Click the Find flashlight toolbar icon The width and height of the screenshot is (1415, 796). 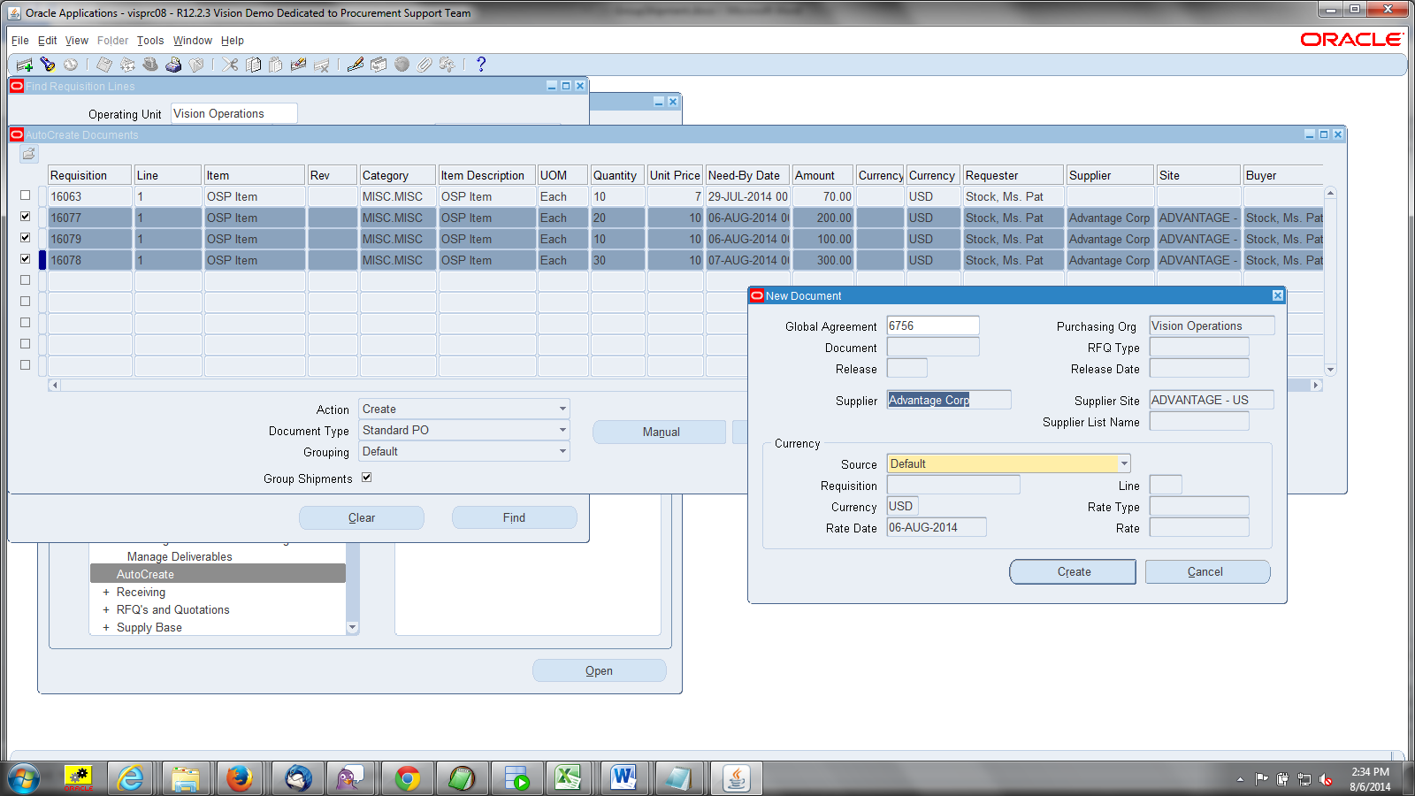click(48, 65)
